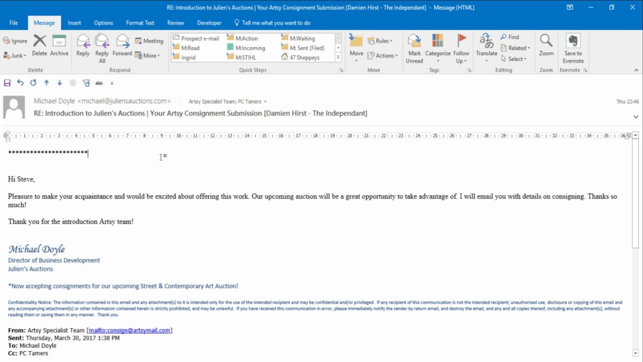643x362 pixels.
Task: Click the Find button
Action: [510, 37]
